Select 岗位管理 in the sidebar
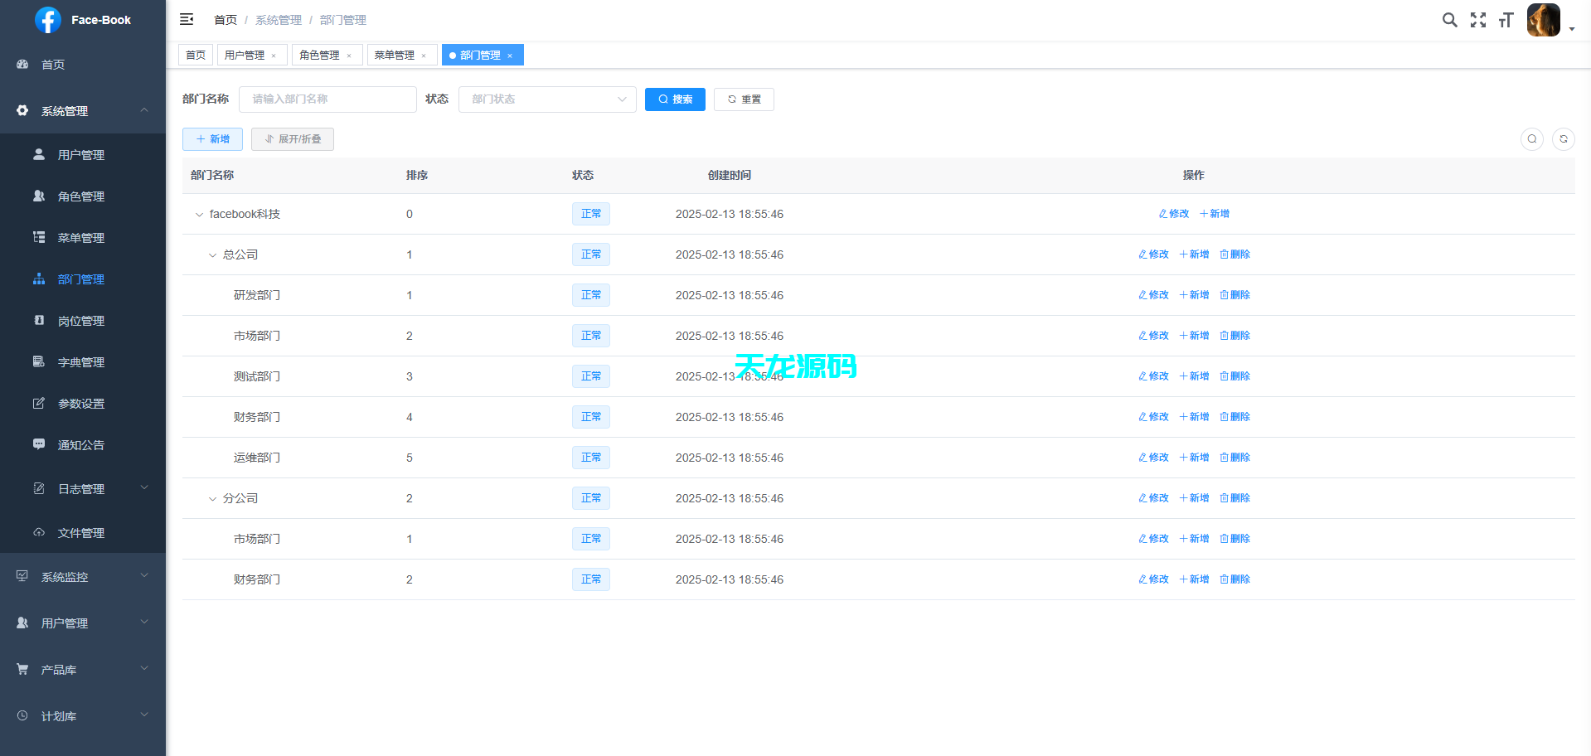This screenshot has width=1591, height=756. (80, 321)
